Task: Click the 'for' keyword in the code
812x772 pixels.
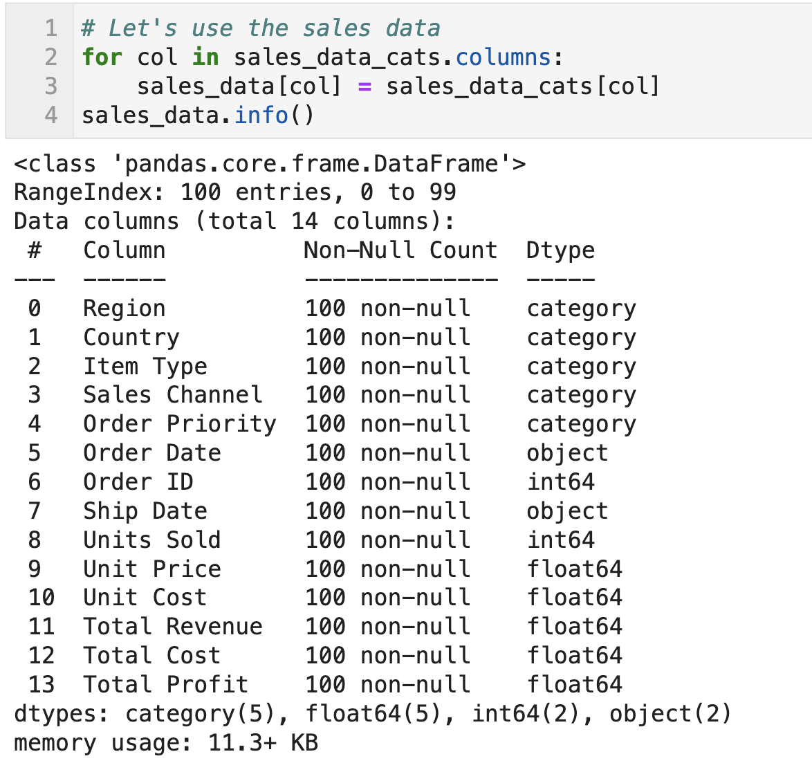Action: point(102,57)
